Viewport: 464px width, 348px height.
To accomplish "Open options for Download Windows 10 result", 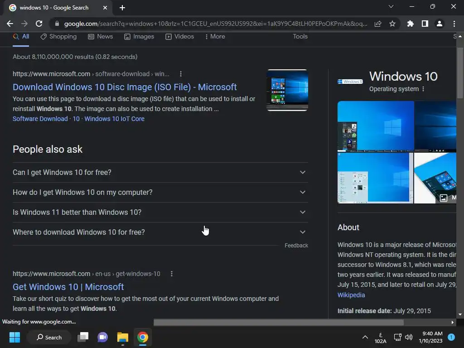I will pyautogui.click(x=181, y=74).
